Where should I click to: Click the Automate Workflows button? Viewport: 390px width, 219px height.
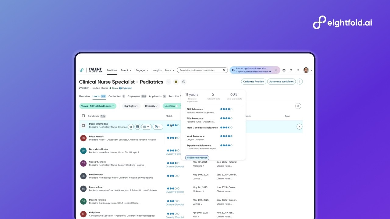click(282, 82)
